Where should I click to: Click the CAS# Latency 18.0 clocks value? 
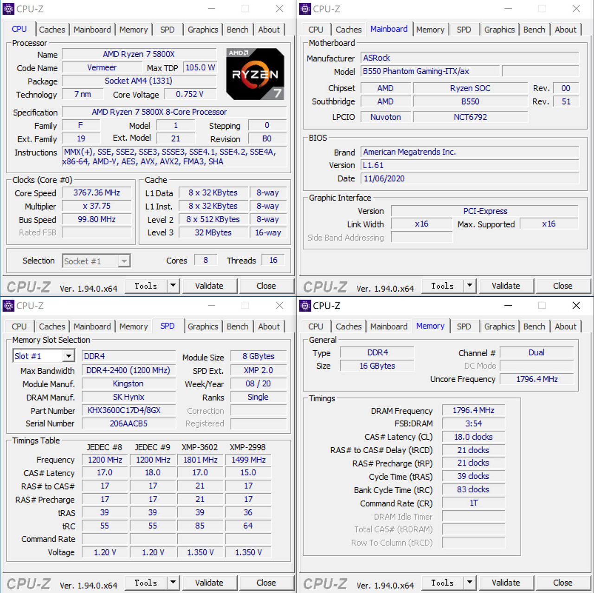473,437
